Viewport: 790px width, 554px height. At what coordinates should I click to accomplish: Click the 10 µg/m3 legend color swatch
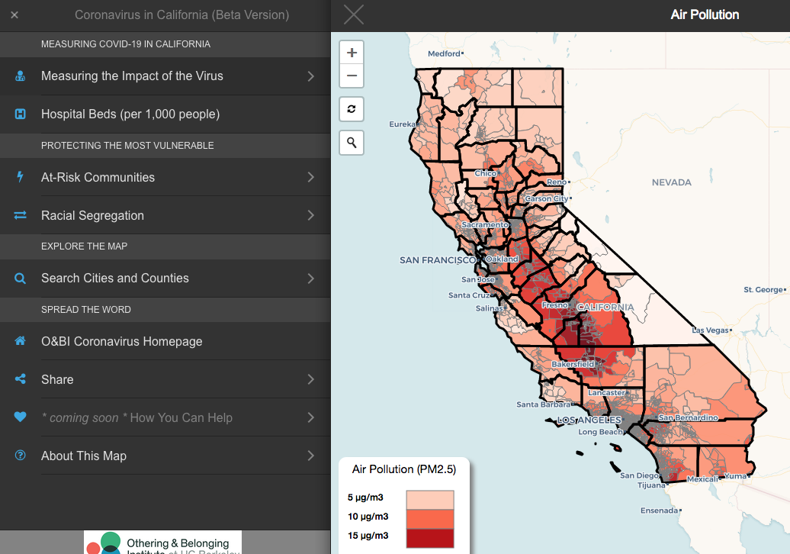430,519
